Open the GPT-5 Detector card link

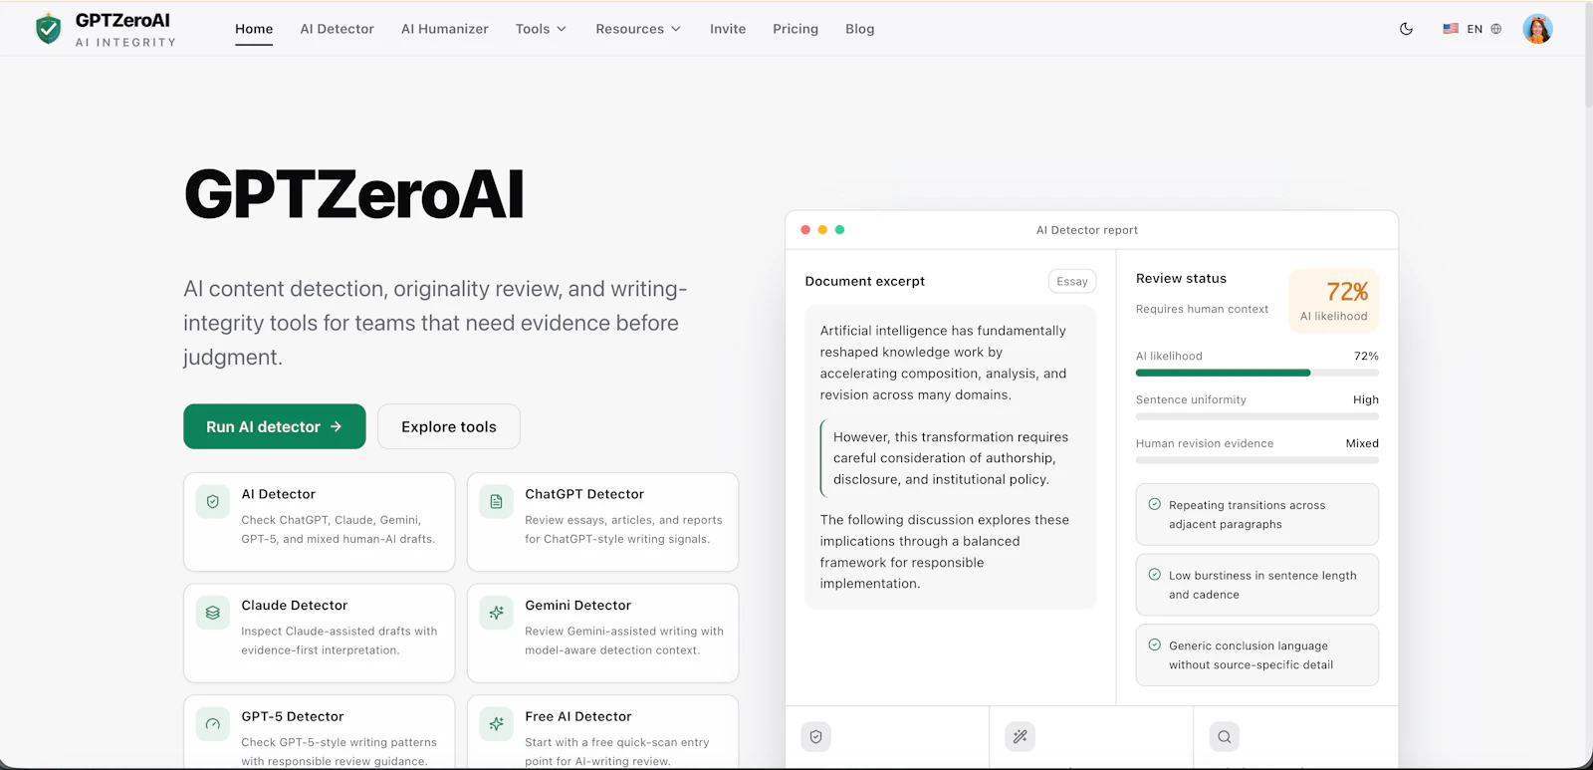pyautogui.click(x=320, y=732)
